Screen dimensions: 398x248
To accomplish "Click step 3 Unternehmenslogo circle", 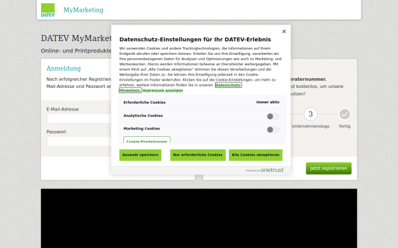I will (x=310, y=114).
